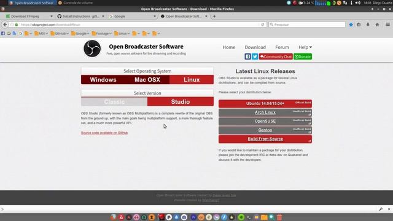
Task: Select the Classic version
Action: (x=114, y=102)
